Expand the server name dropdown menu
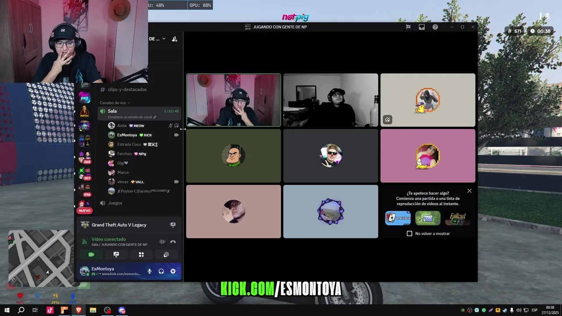Screen dimensions: 562x316 [x=164, y=39]
